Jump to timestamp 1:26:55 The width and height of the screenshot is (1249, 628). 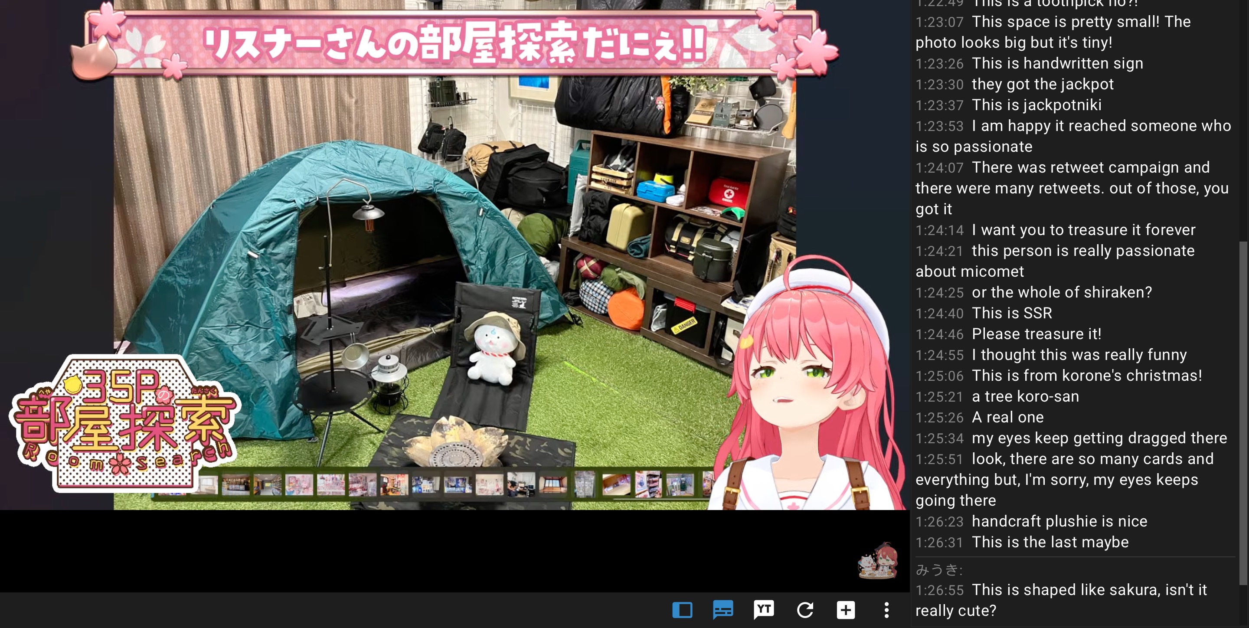tap(939, 591)
